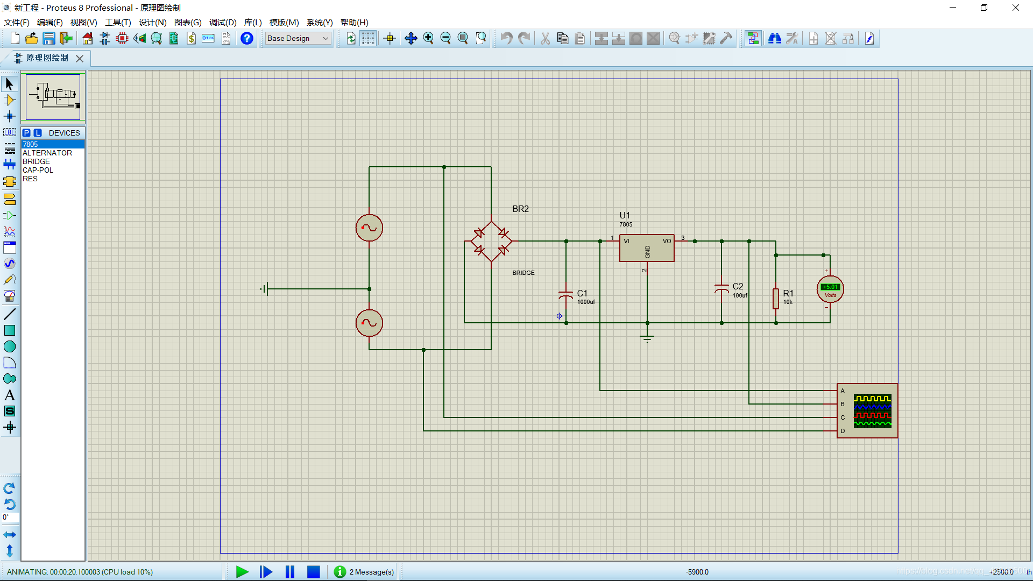Toggle the wire autorouter button
Image resolution: width=1033 pixels, height=581 pixels.
click(753, 38)
